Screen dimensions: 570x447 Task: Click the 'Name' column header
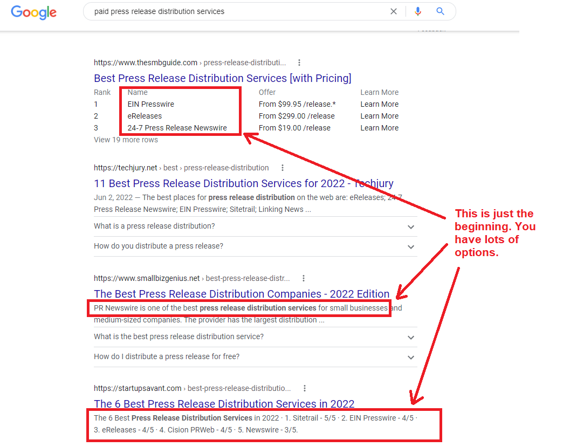(138, 92)
